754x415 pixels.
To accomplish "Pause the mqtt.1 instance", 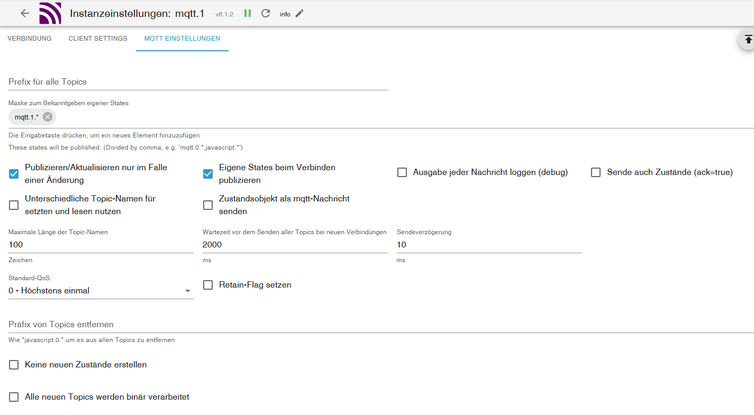I will pos(248,13).
